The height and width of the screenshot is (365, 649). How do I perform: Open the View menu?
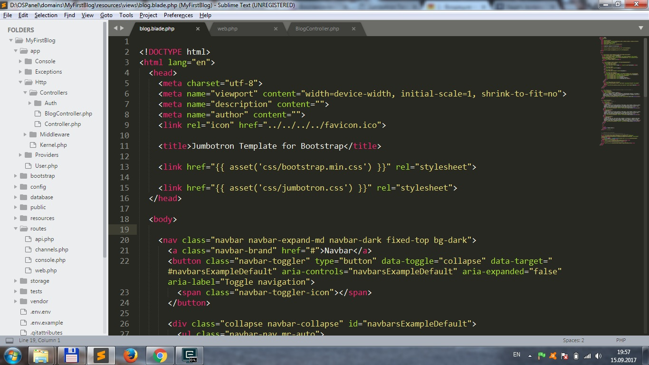(x=88, y=15)
